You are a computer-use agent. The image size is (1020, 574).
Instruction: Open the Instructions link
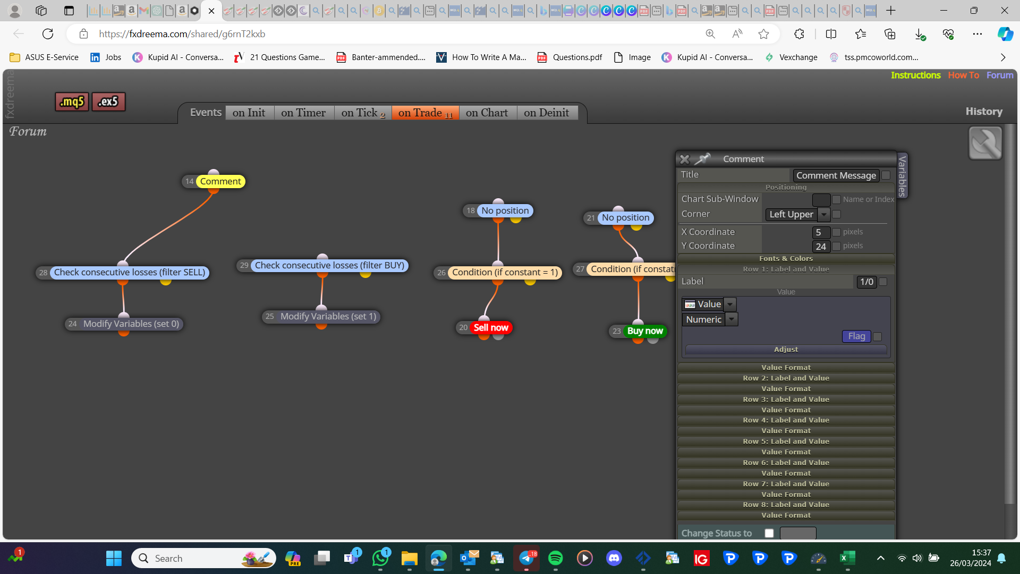click(915, 75)
